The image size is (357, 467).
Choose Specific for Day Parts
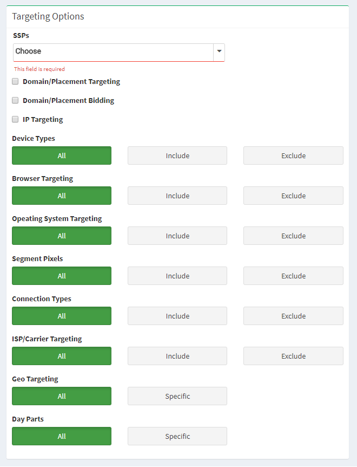[x=177, y=436]
